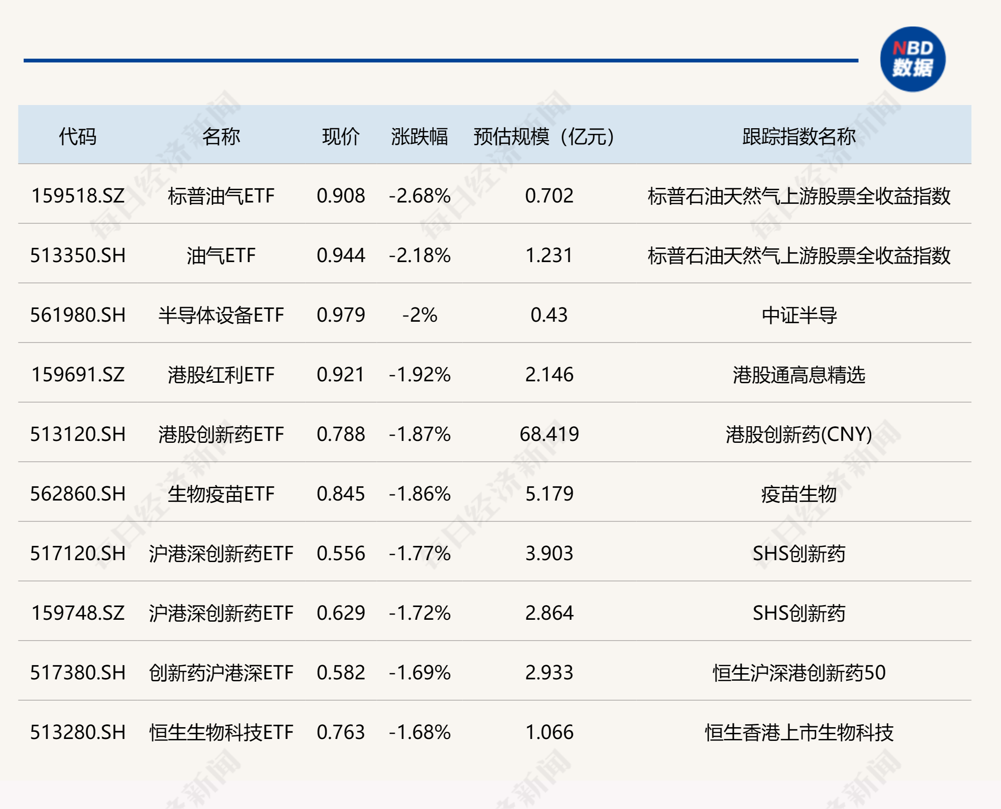This screenshot has height=809, width=1001.
Task: Click the index name 中证半导
Action: (x=799, y=315)
